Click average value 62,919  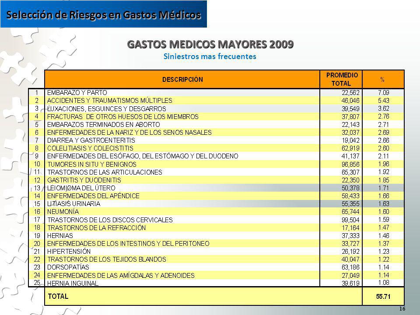pos(350,148)
